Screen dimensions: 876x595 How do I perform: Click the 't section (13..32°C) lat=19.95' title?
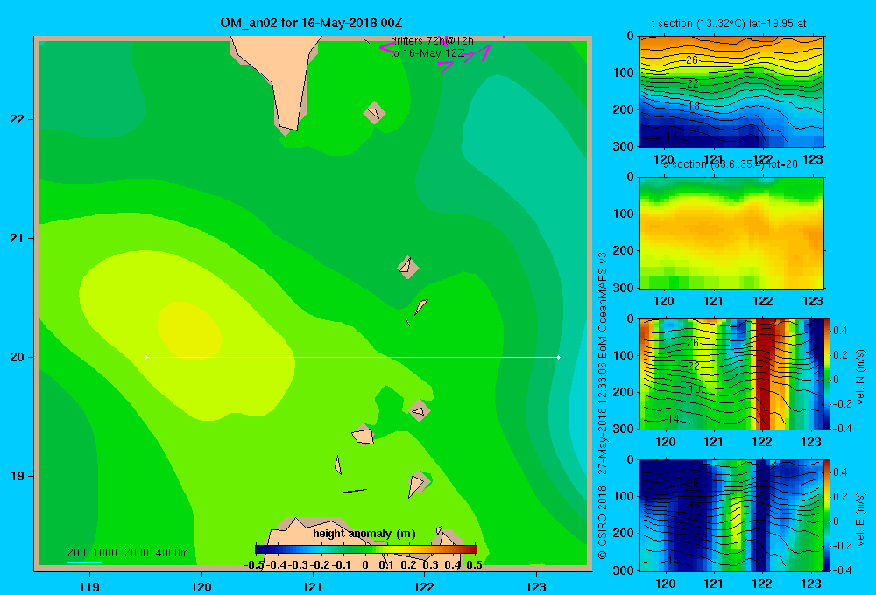(x=729, y=24)
